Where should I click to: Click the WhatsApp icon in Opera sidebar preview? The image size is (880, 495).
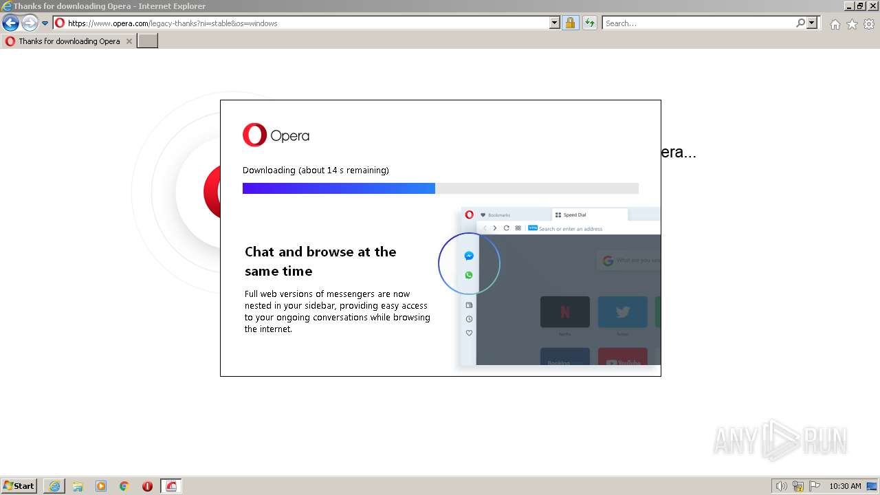[469, 275]
